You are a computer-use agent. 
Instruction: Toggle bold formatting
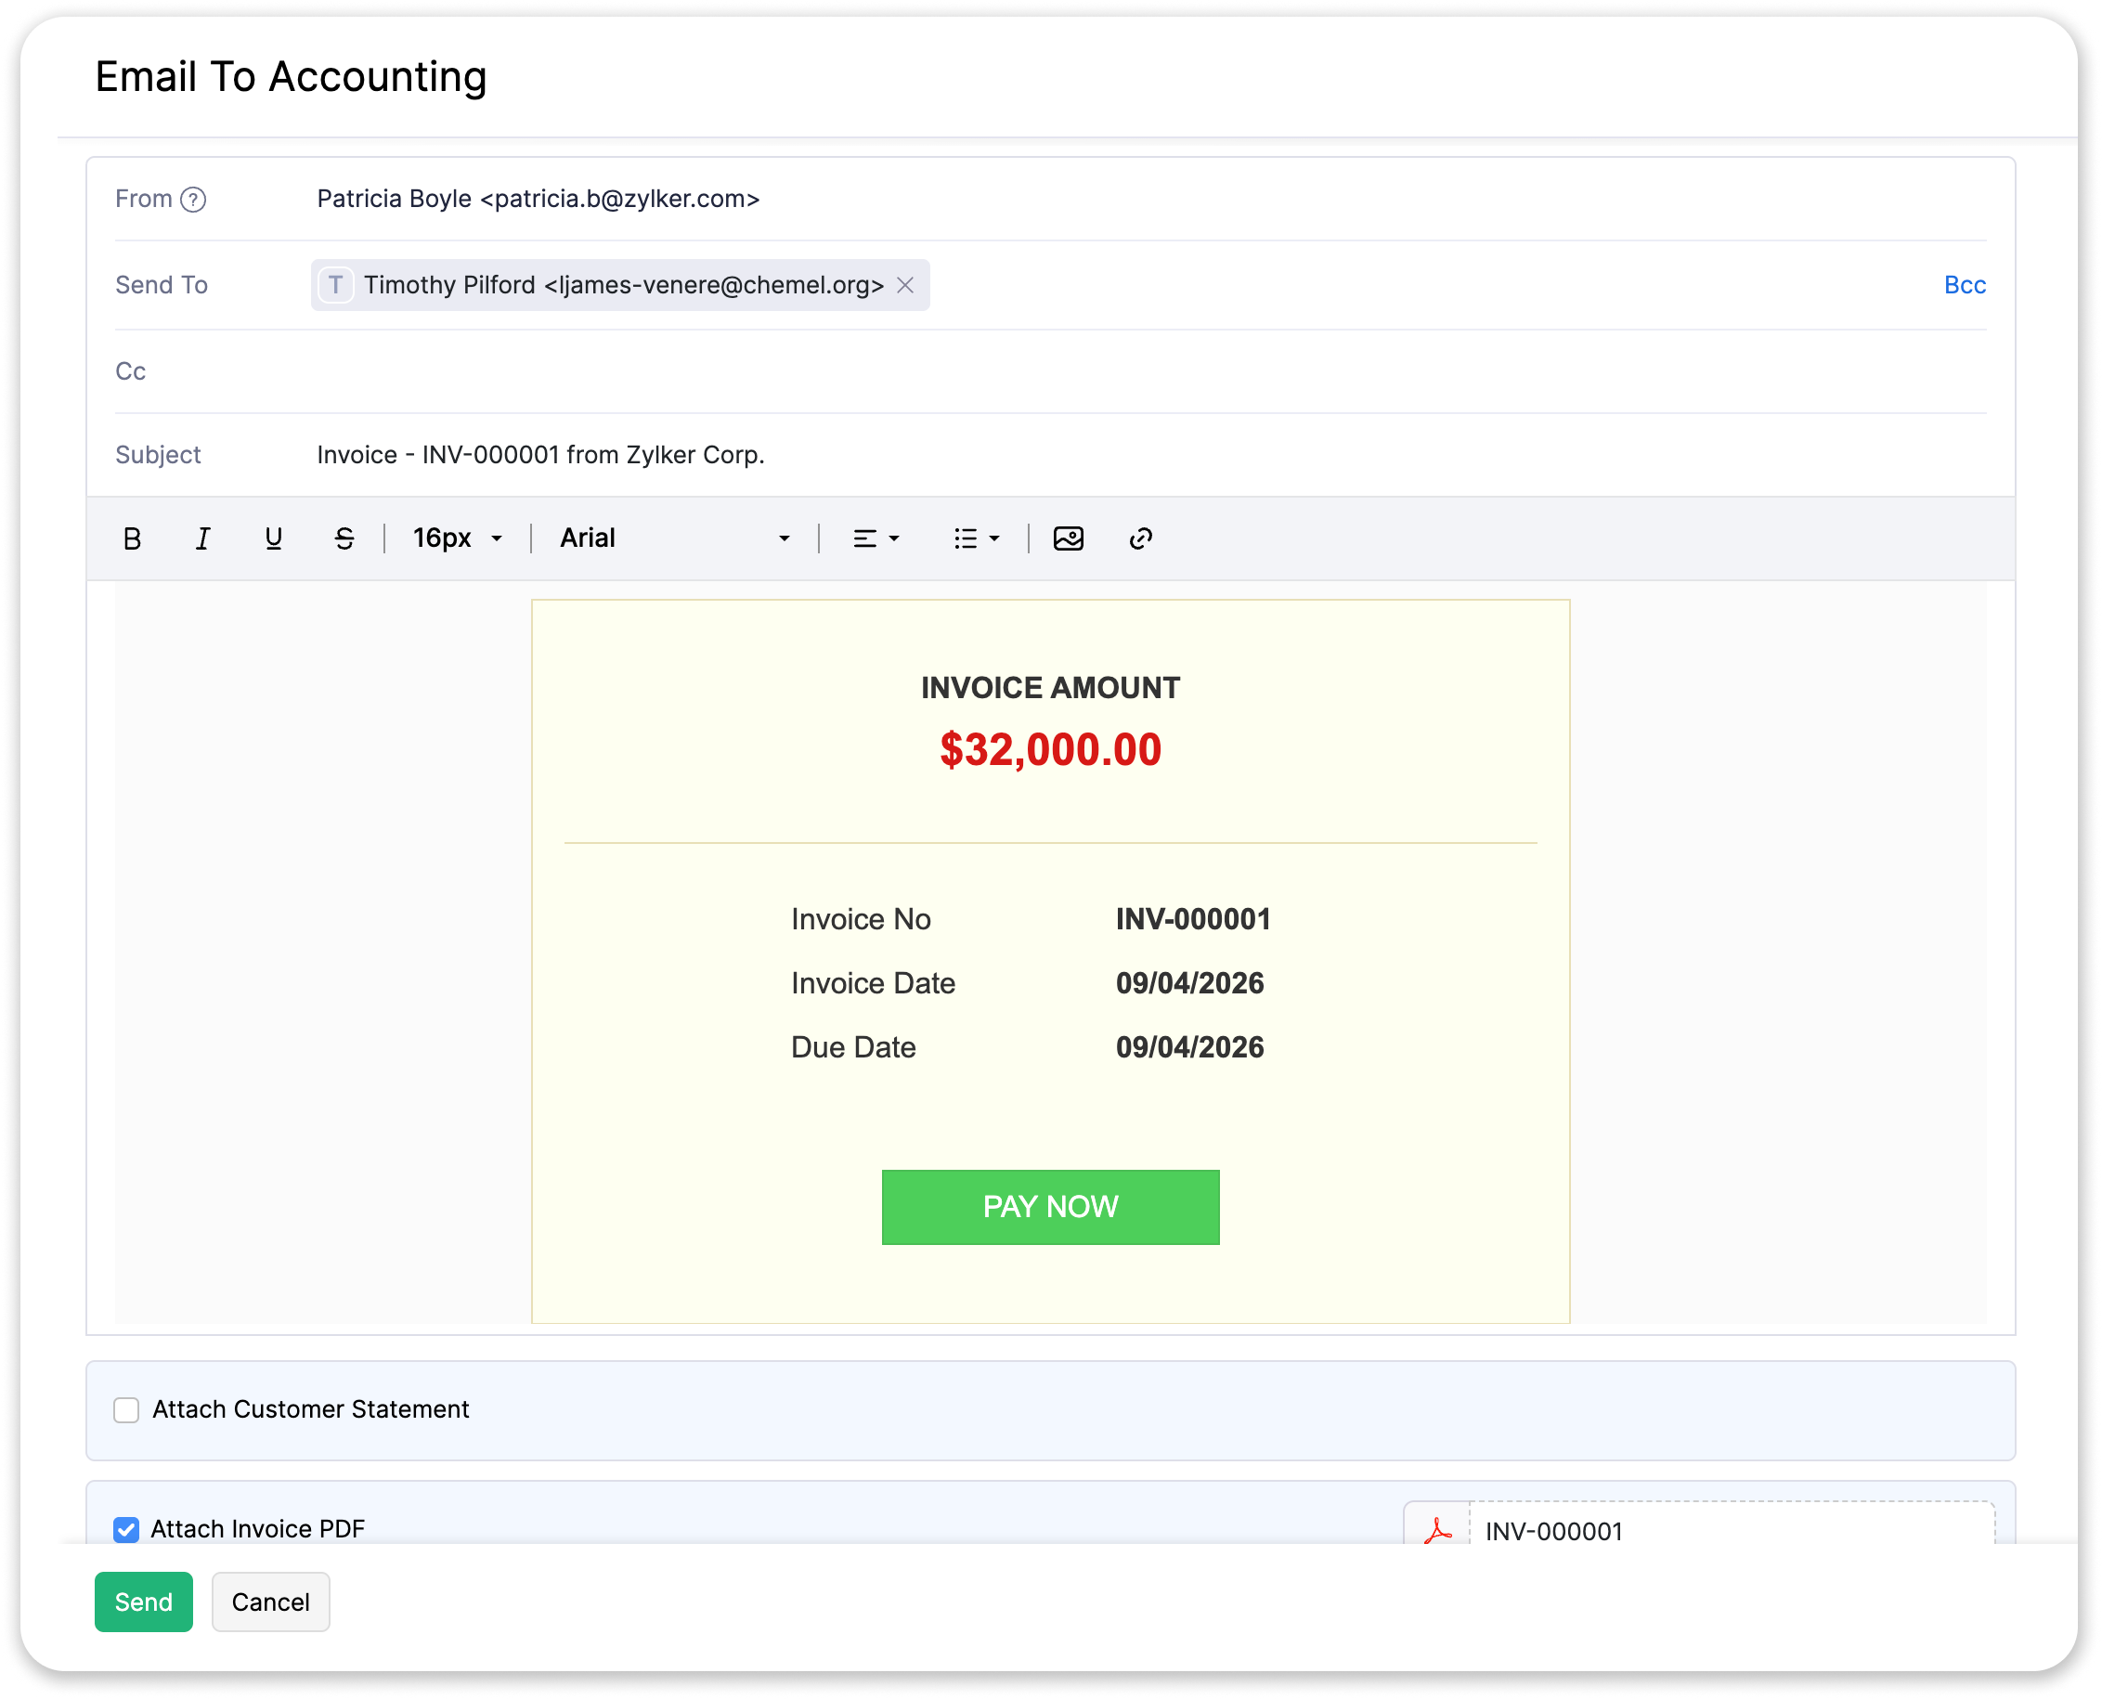pyautogui.click(x=132, y=538)
